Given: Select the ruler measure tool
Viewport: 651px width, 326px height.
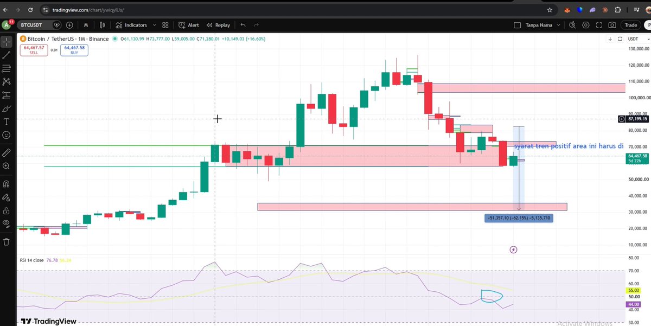Looking at the screenshot, I should point(7,152).
